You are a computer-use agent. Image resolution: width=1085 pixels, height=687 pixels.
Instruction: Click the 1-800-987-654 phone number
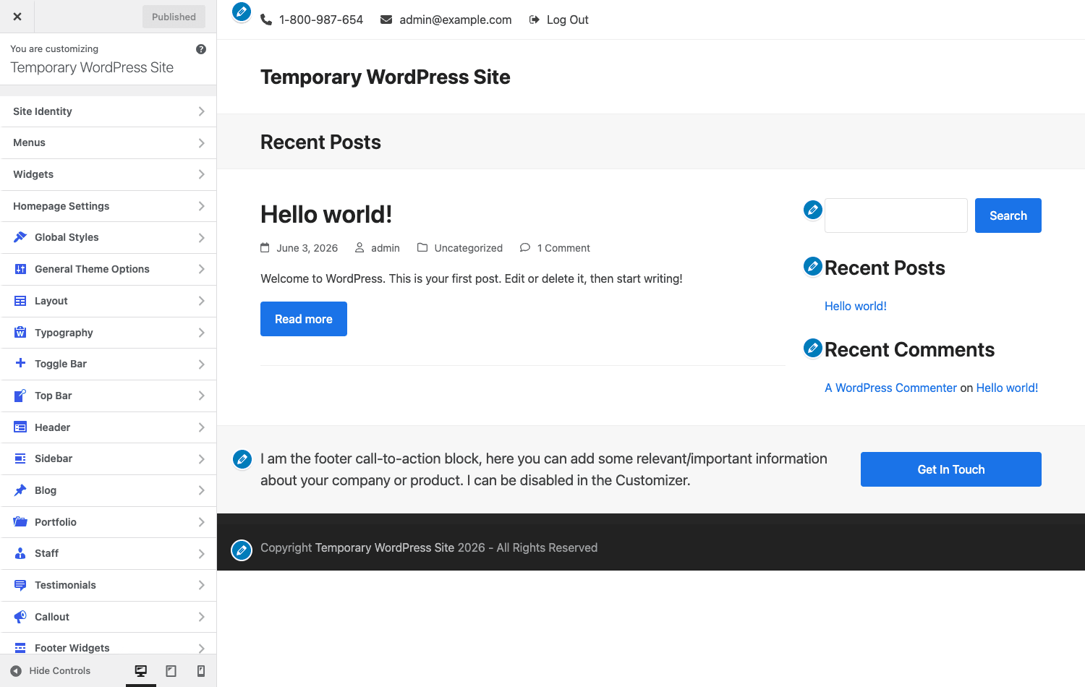[321, 20]
